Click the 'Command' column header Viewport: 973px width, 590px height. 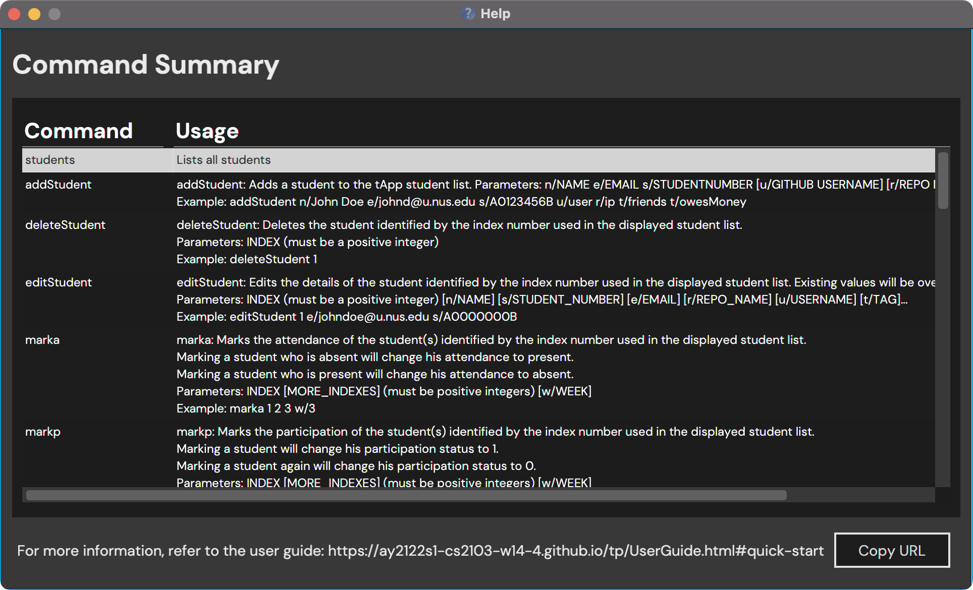tap(78, 130)
